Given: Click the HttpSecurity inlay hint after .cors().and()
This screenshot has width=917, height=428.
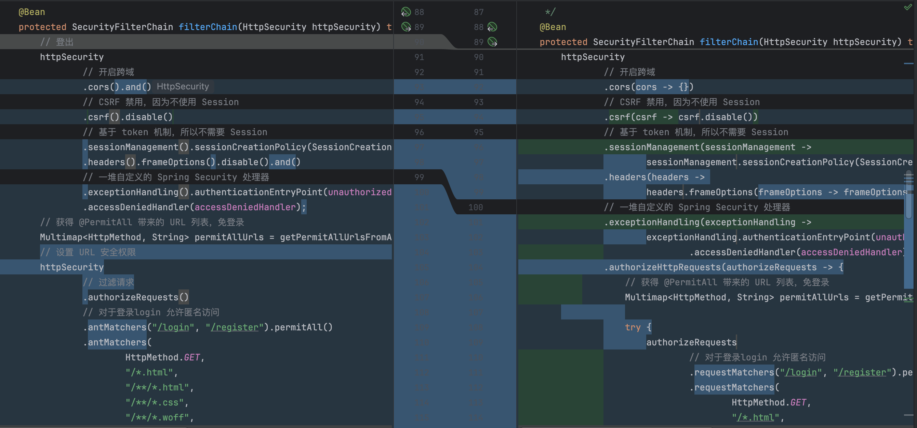Looking at the screenshot, I should (x=183, y=87).
